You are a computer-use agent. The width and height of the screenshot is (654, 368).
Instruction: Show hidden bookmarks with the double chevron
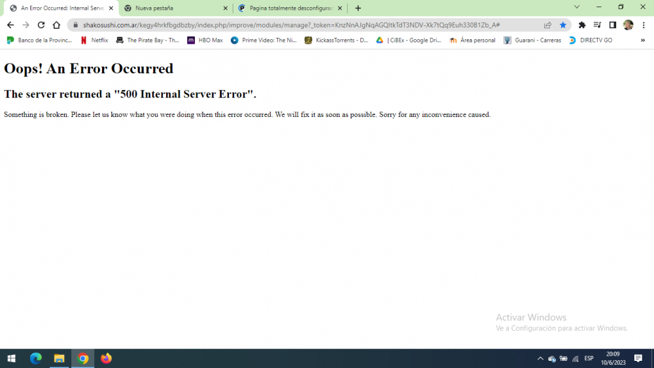(x=643, y=41)
